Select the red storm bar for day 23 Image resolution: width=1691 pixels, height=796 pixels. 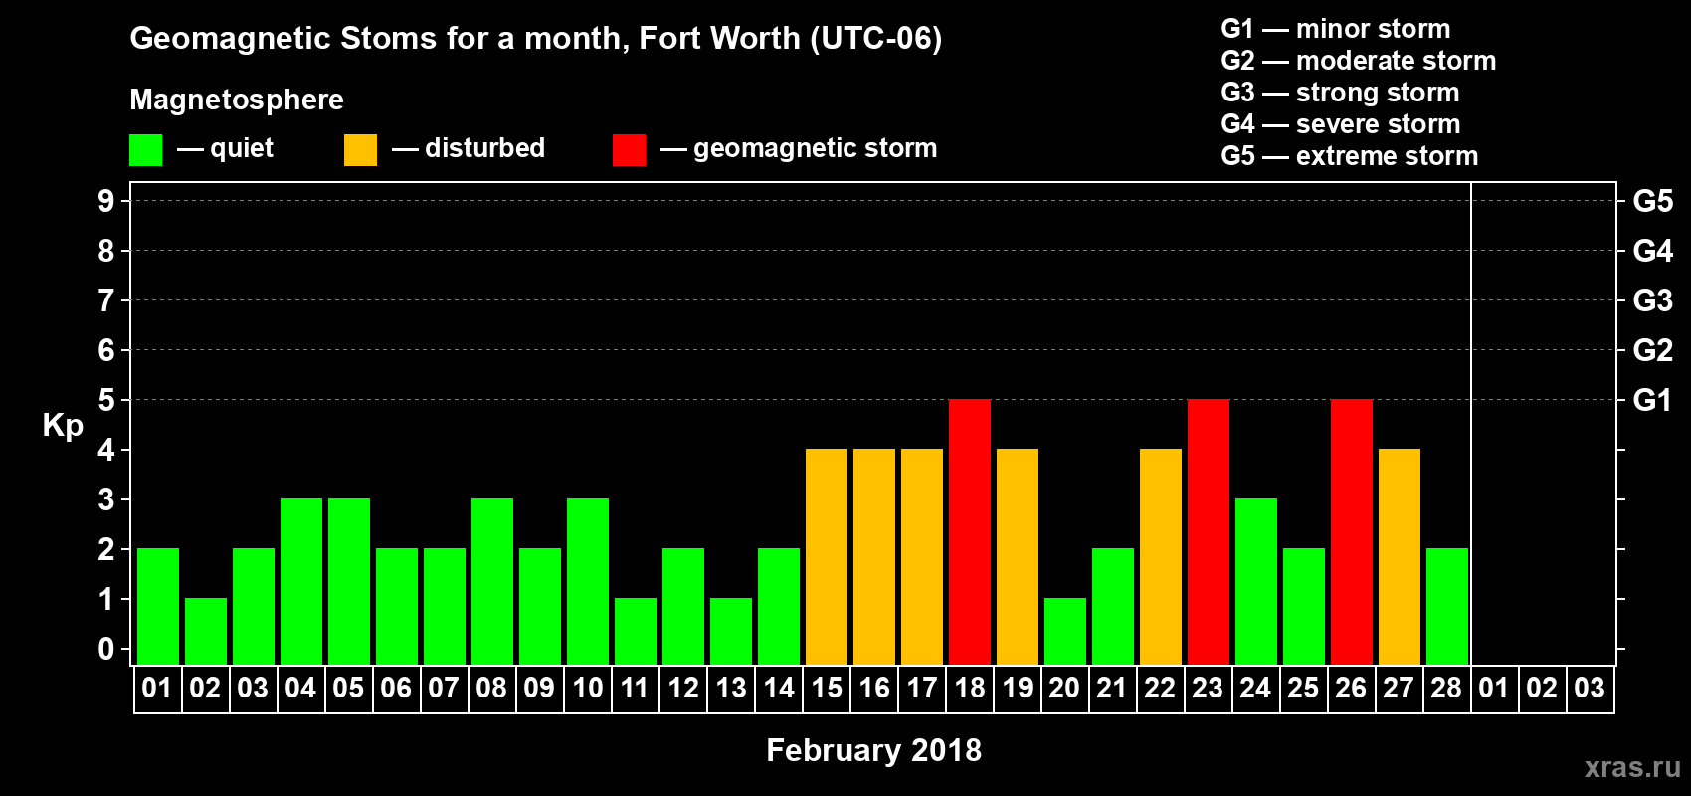click(x=1209, y=532)
